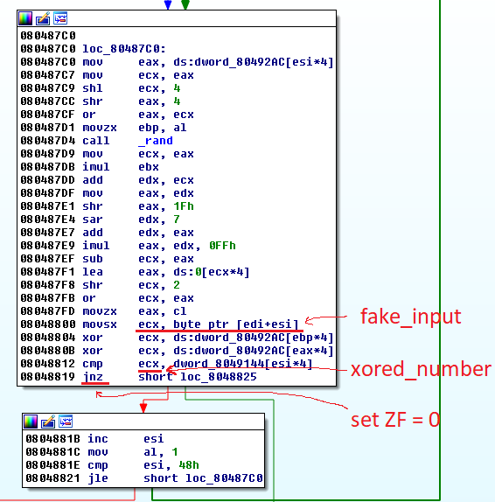
Task: Select the imul ebx instruction
Action: tap(89, 167)
